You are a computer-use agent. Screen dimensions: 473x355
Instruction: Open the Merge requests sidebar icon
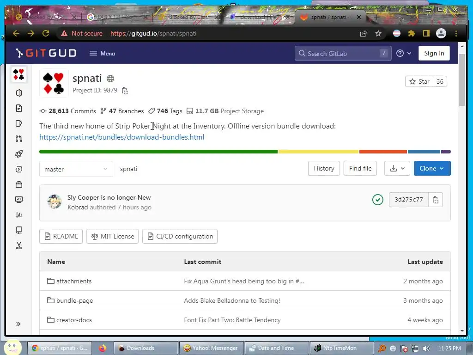18,139
